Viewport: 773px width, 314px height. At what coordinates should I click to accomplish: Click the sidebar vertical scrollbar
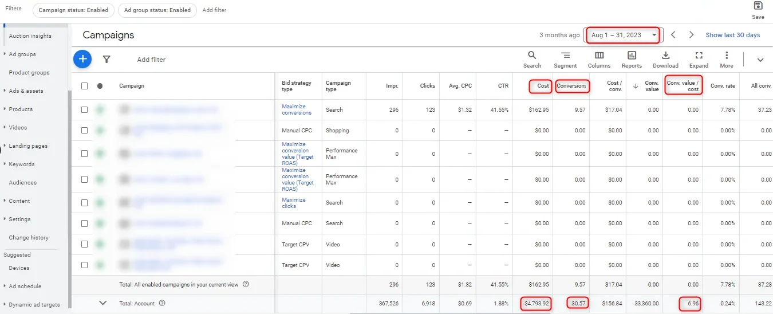69,201
